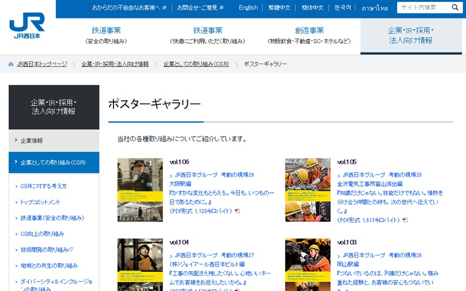Click the home icon in breadcrumb
Screen dimensions: 466x291
11,64
